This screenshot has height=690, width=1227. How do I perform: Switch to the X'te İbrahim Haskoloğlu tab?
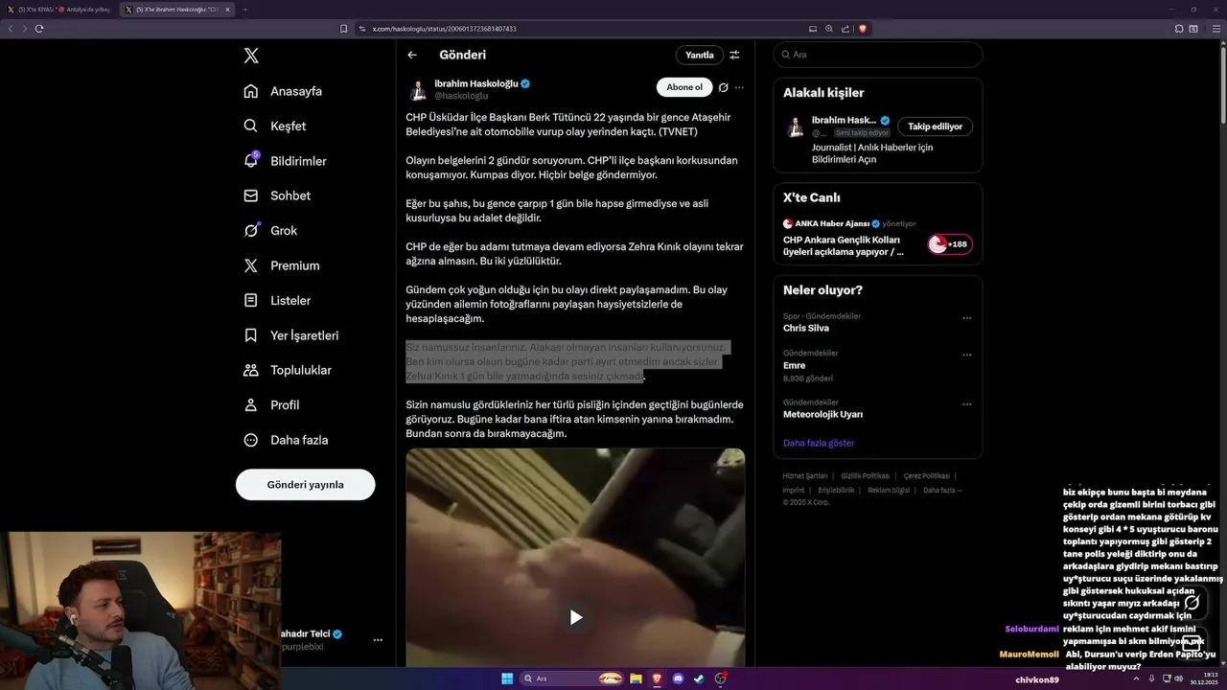pos(175,10)
